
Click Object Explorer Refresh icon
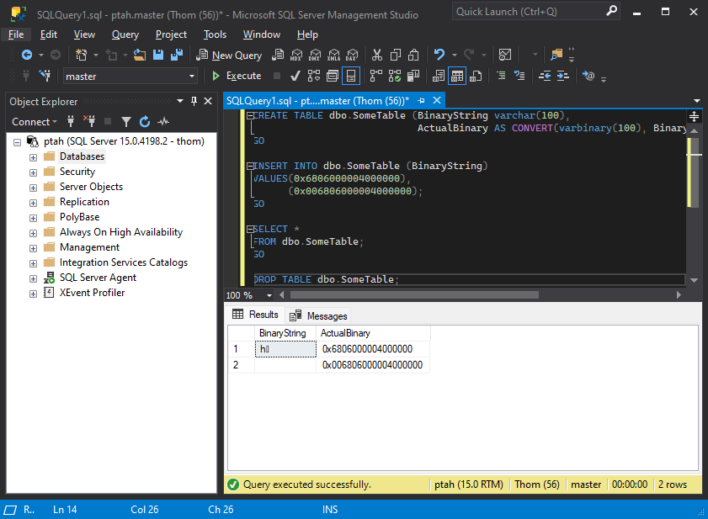tap(145, 121)
